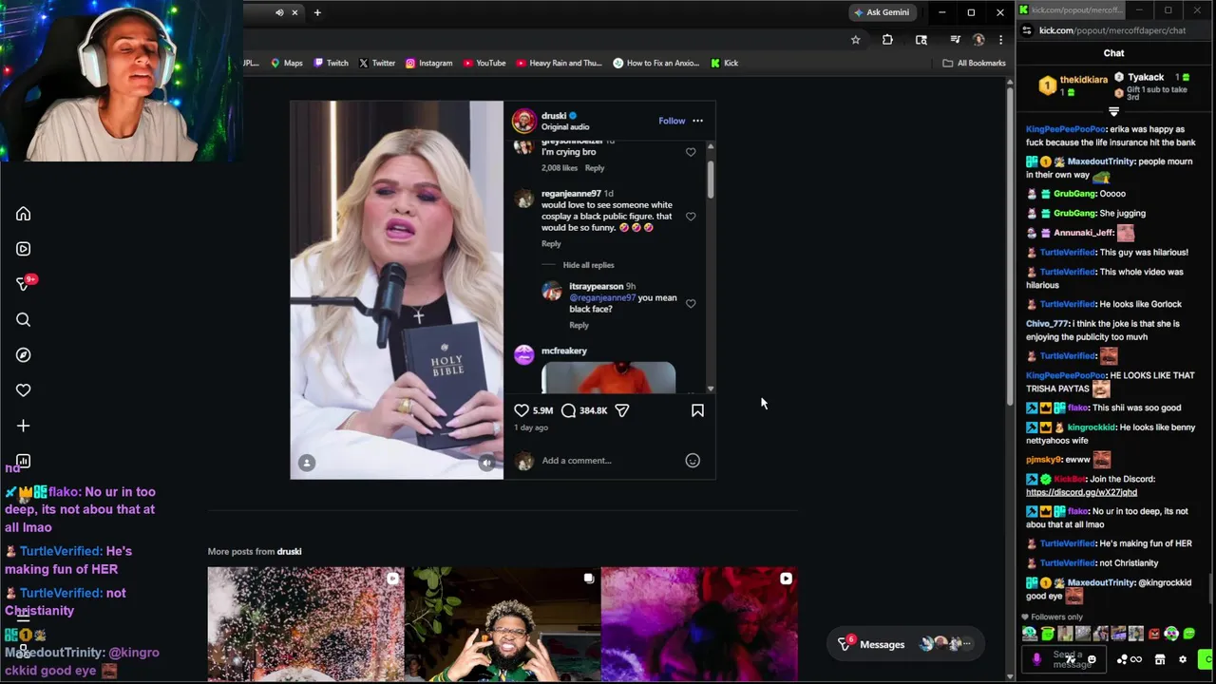Open sidebar messages with red notification badge

(24, 283)
